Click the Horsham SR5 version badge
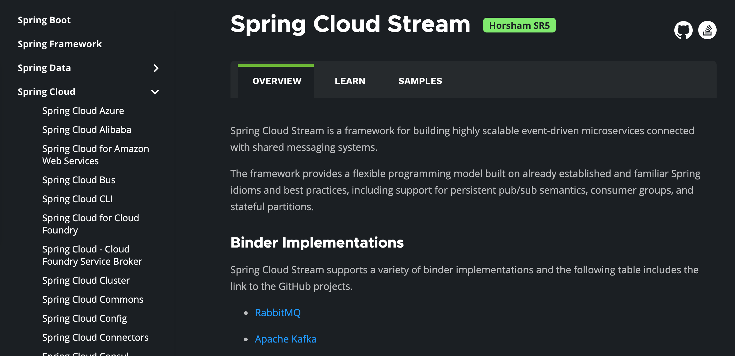Viewport: 735px width, 356px height. click(519, 25)
